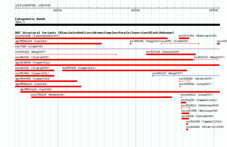Click the nsv7369 (Kidd2008) inversion label

click(29, 46)
